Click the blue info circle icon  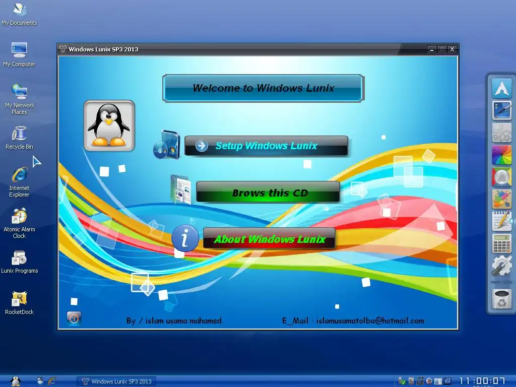[x=185, y=238]
